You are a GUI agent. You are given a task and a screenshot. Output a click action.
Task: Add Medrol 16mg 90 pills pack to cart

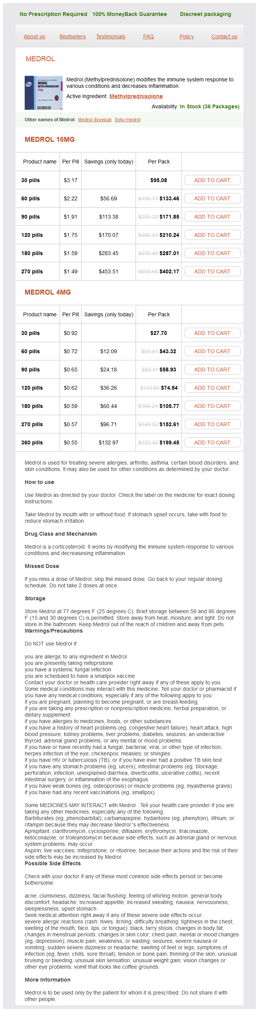pos(212,217)
